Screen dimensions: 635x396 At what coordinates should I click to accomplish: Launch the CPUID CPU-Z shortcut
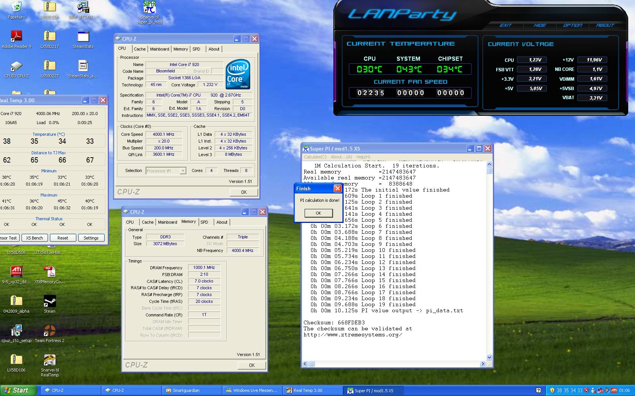pos(16,66)
